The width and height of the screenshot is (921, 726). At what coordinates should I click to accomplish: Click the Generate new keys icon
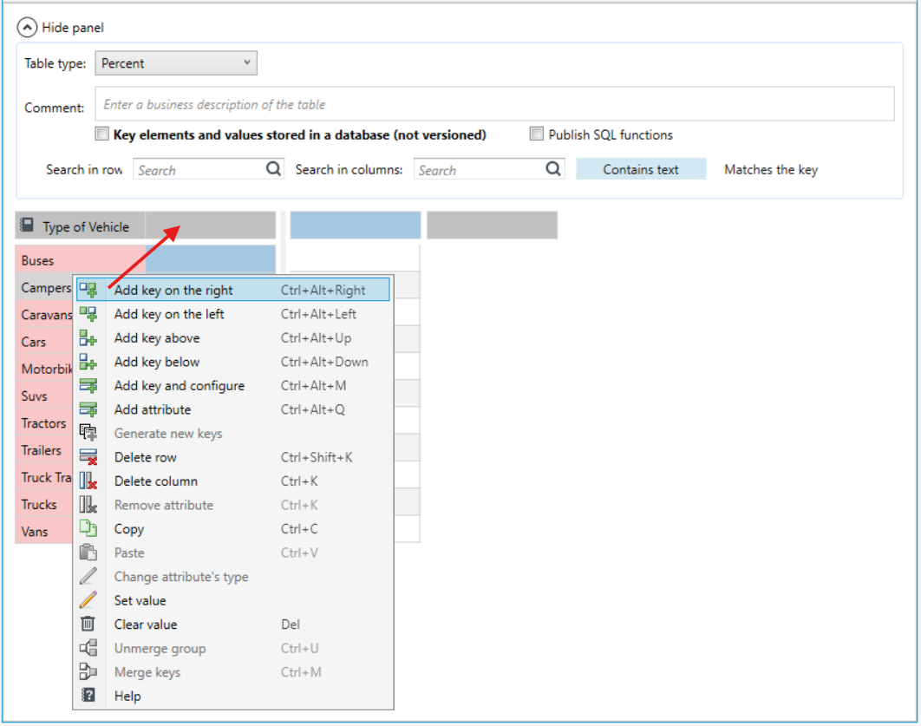(x=88, y=434)
